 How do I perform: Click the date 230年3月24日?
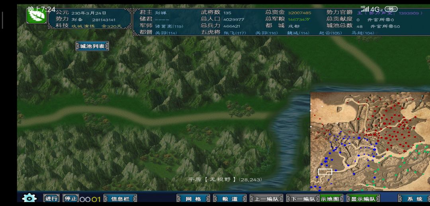(x=89, y=13)
